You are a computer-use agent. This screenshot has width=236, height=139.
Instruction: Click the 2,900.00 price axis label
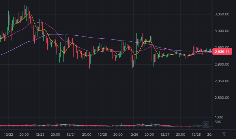(x=221, y=64)
